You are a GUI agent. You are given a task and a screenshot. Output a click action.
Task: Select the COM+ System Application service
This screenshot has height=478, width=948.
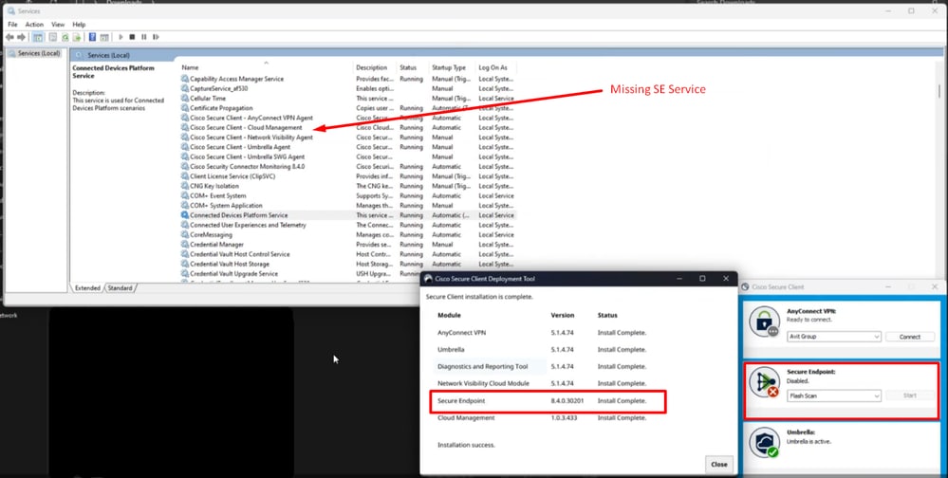(x=348, y=206)
